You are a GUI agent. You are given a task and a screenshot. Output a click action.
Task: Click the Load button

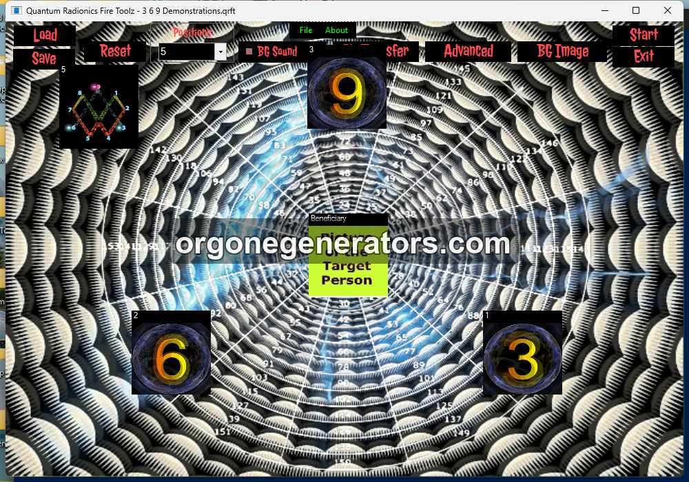pyautogui.click(x=44, y=35)
